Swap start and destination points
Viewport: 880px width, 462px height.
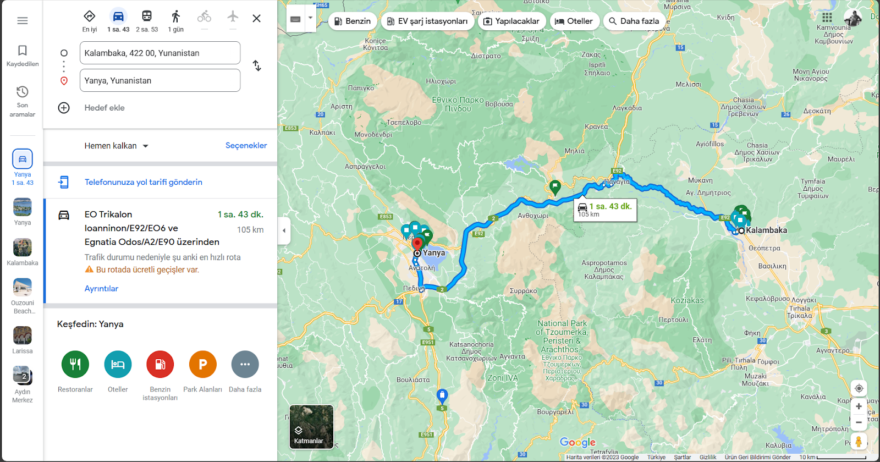coord(257,66)
